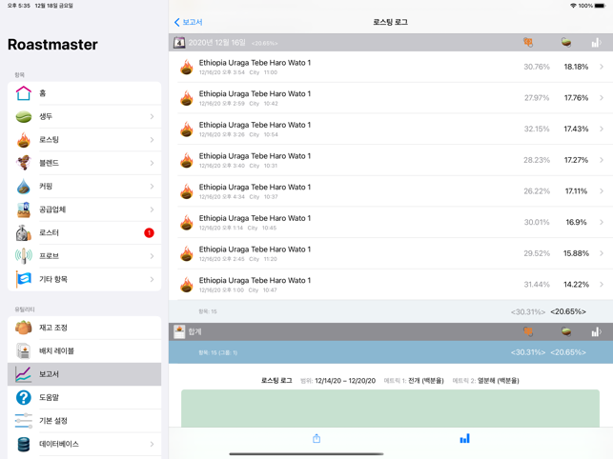Open roast entry with 17.27% loss

click(x=391, y=160)
